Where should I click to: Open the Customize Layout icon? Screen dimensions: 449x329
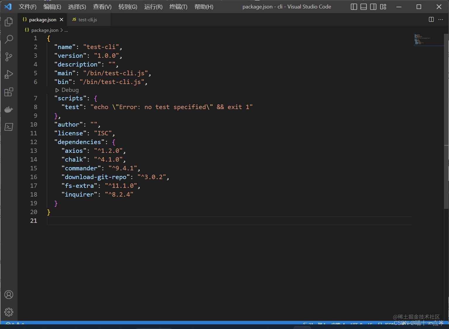tap(383, 7)
